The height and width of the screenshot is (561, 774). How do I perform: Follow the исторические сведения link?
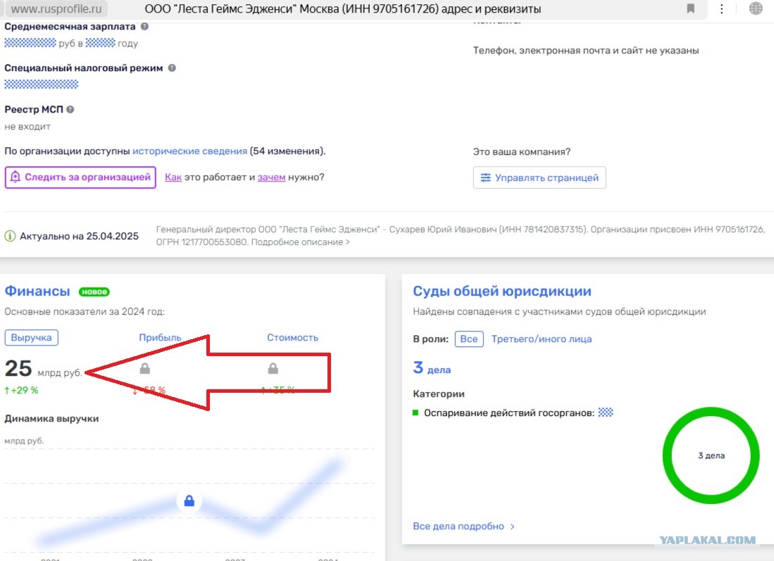tap(190, 151)
